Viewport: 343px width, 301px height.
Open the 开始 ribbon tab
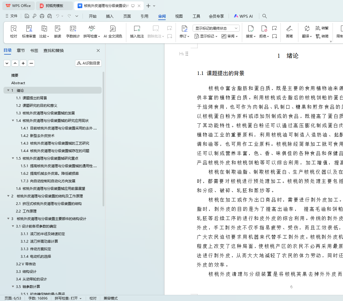coord(92,16)
